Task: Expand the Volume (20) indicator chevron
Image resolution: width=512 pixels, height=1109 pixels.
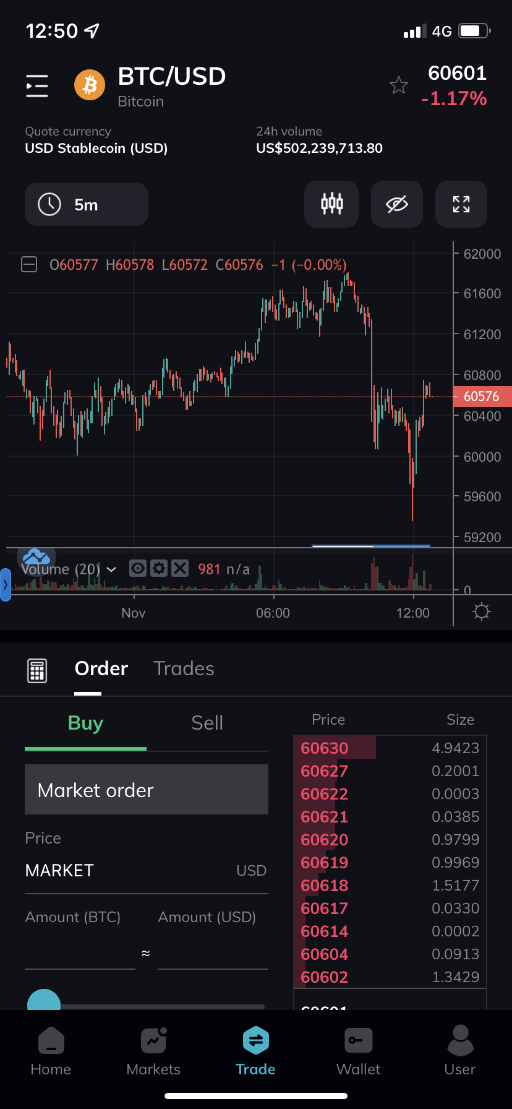Action: [x=111, y=569]
